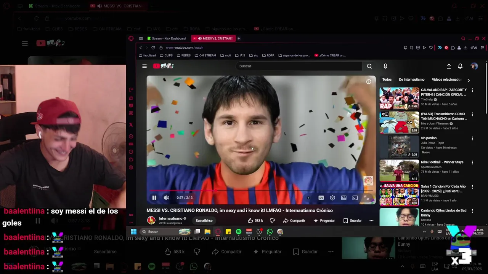Open the Cómo CREAR un... bookmark
This screenshot has width=488, height=274.
click(330, 56)
